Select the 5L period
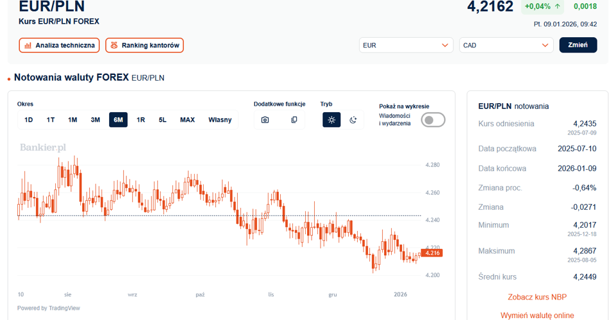Viewport: 609px width, 320px height. [x=163, y=120]
